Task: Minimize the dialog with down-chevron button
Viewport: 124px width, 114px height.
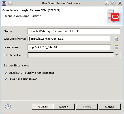Action: [x=107, y=3]
